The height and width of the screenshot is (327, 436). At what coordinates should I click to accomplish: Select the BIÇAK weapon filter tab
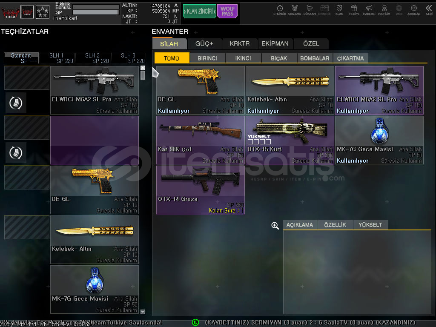[x=279, y=58]
